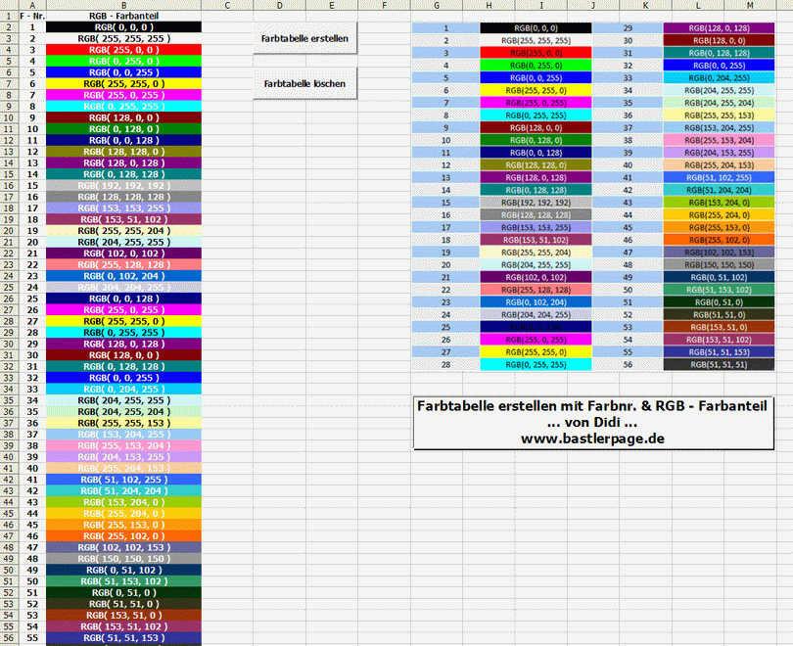Screen dimensions: 793x646
Task: Select number 1 cell in right table
Action: pos(446,28)
